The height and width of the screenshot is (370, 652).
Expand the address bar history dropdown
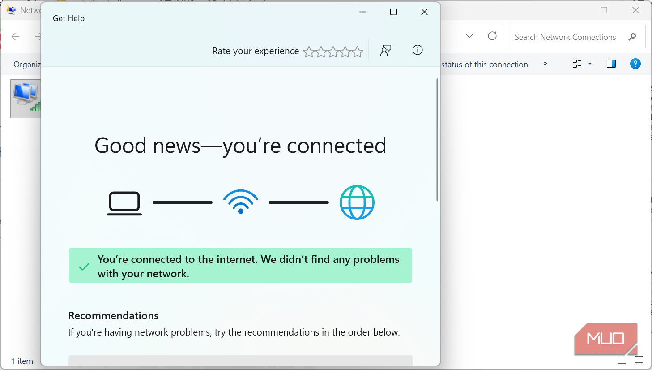pyautogui.click(x=469, y=36)
